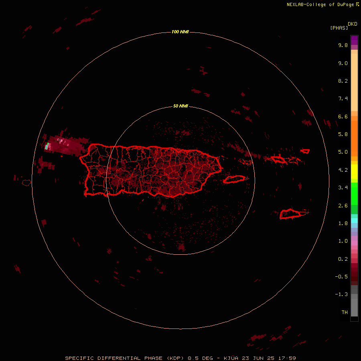The height and width of the screenshot is (361, 361).
Task: Click the 100 NMI range ring label
Action: coord(180,32)
